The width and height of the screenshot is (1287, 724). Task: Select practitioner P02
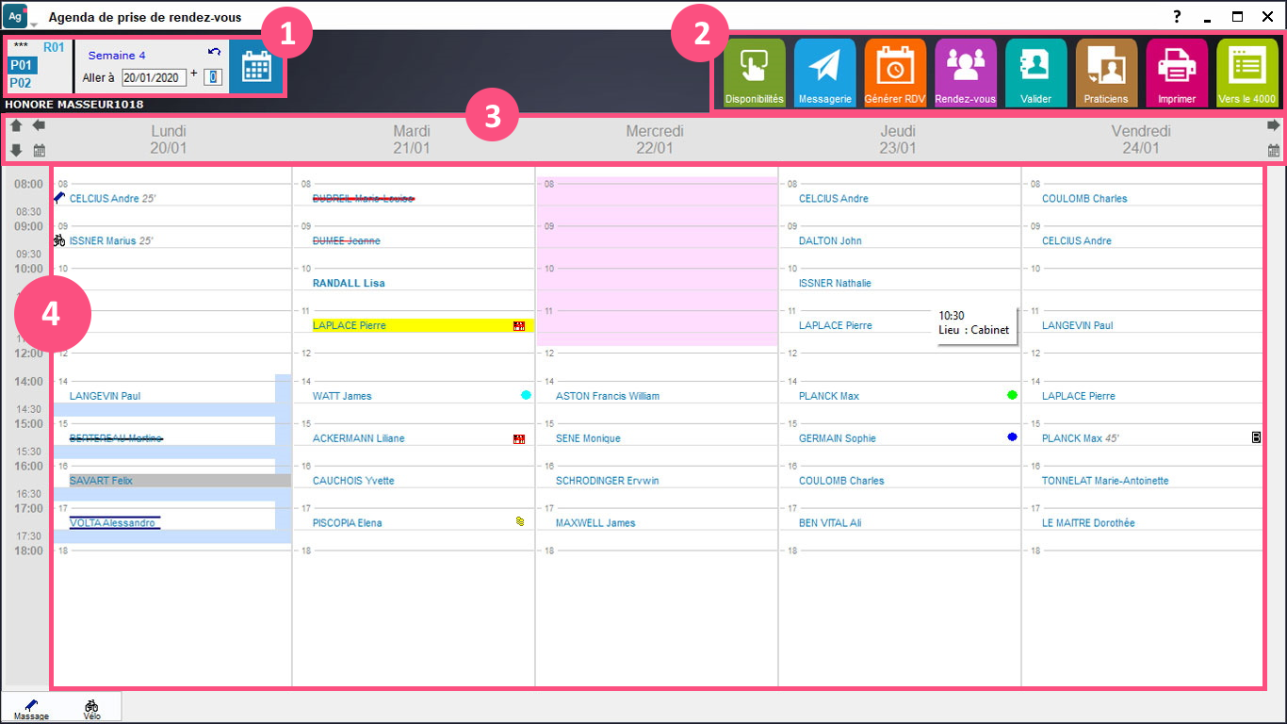(21, 82)
